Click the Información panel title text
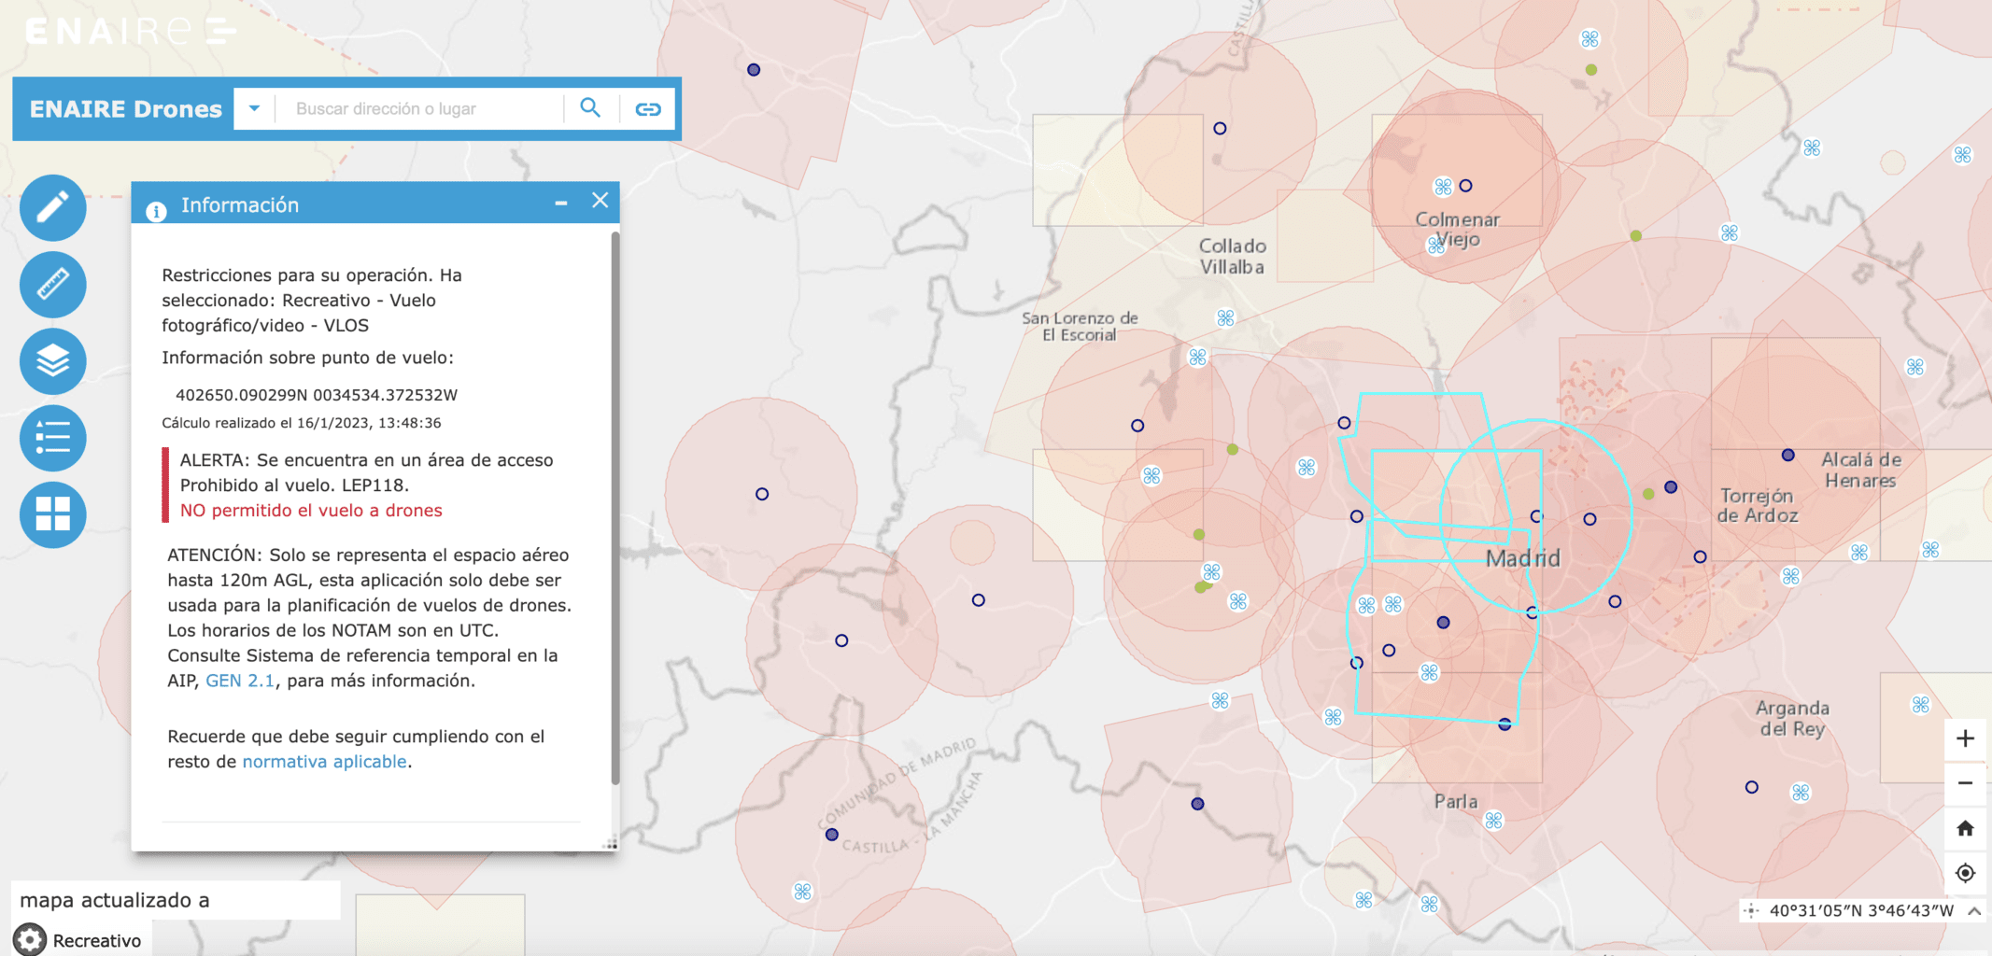 tap(240, 204)
